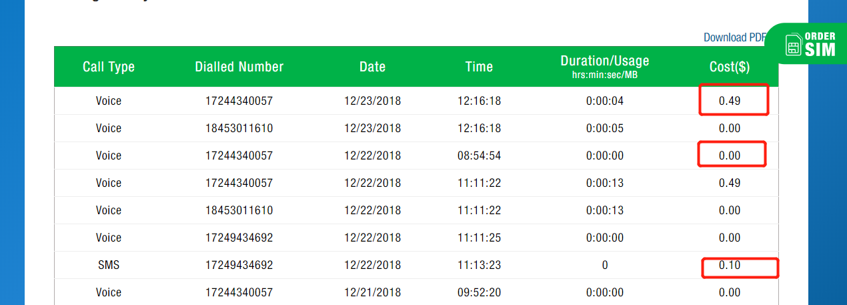
Task: Click dialled number 18453011610 at 12:16:18
Action: pos(239,128)
